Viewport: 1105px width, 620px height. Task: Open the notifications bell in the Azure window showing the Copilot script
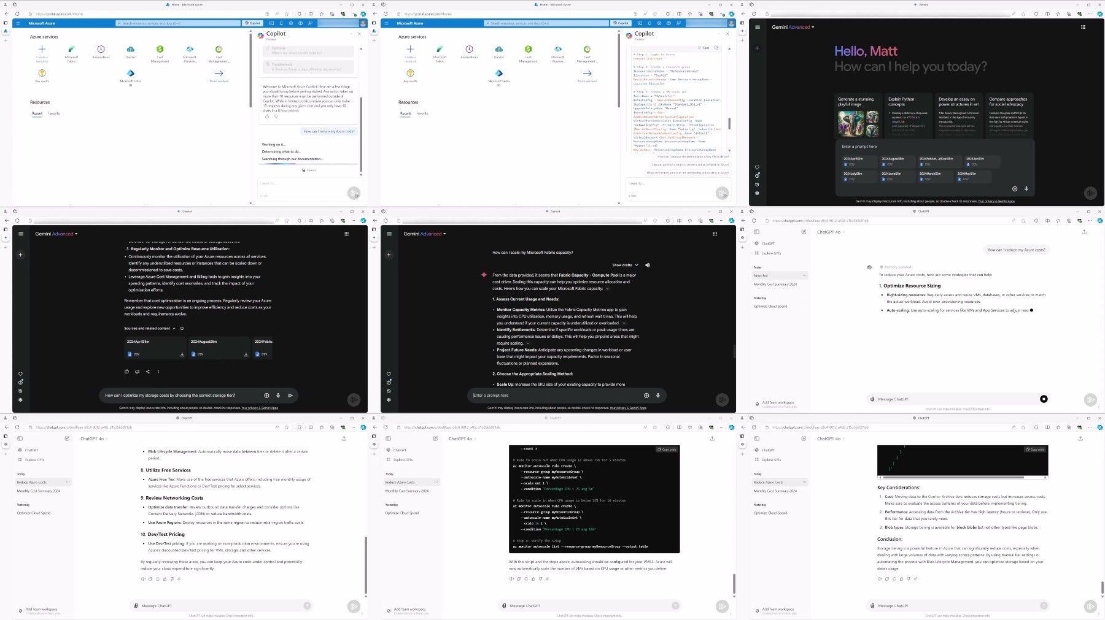point(649,23)
